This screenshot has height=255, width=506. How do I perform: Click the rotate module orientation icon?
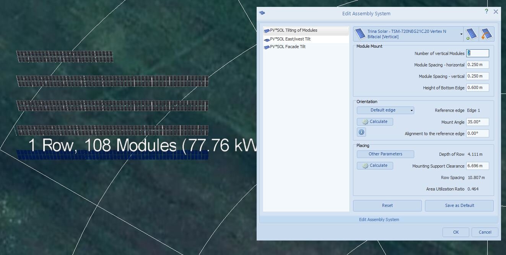pyautogui.click(x=486, y=34)
